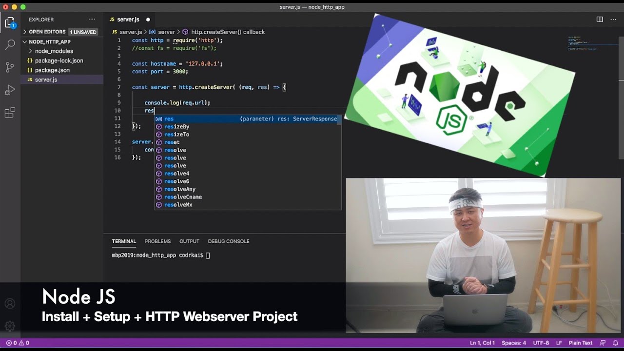Change end-of-line sequence via LF
Viewport: 624px width, 351px height.
click(559, 343)
